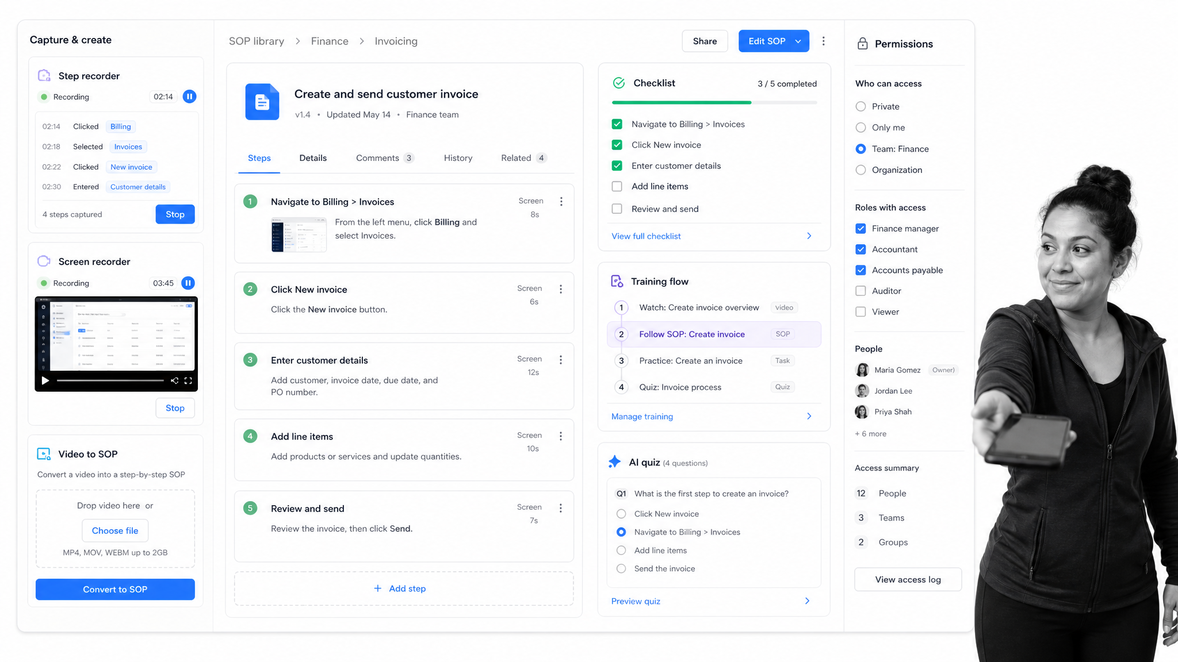
Task: Click the View access log button
Action: click(908, 579)
